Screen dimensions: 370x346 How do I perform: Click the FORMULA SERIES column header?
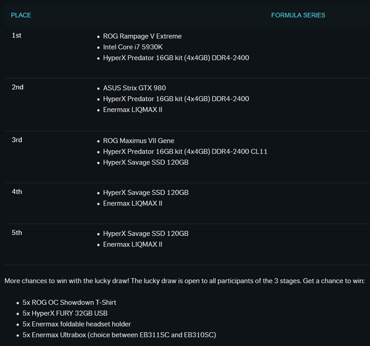click(x=298, y=15)
